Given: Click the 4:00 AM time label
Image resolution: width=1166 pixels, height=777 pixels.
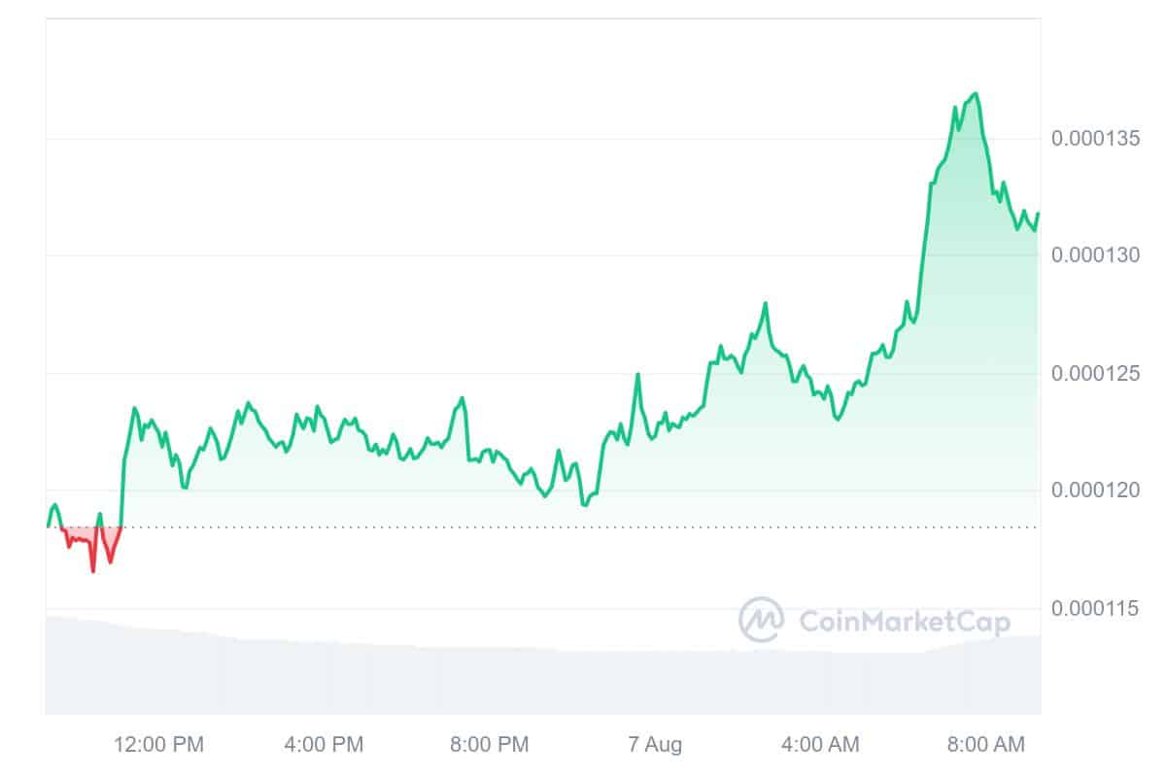Looking at the screenshot, I should pyautogui.click(x=820, y=745).
